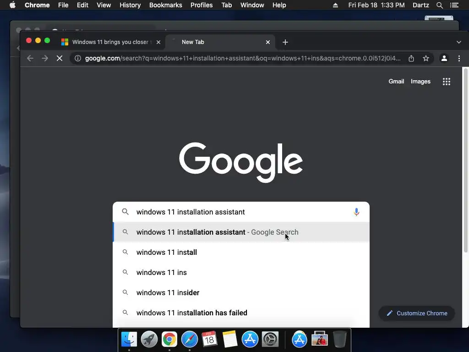
Task: Go forward with the forward arrow
Action: tap(45, 58)
